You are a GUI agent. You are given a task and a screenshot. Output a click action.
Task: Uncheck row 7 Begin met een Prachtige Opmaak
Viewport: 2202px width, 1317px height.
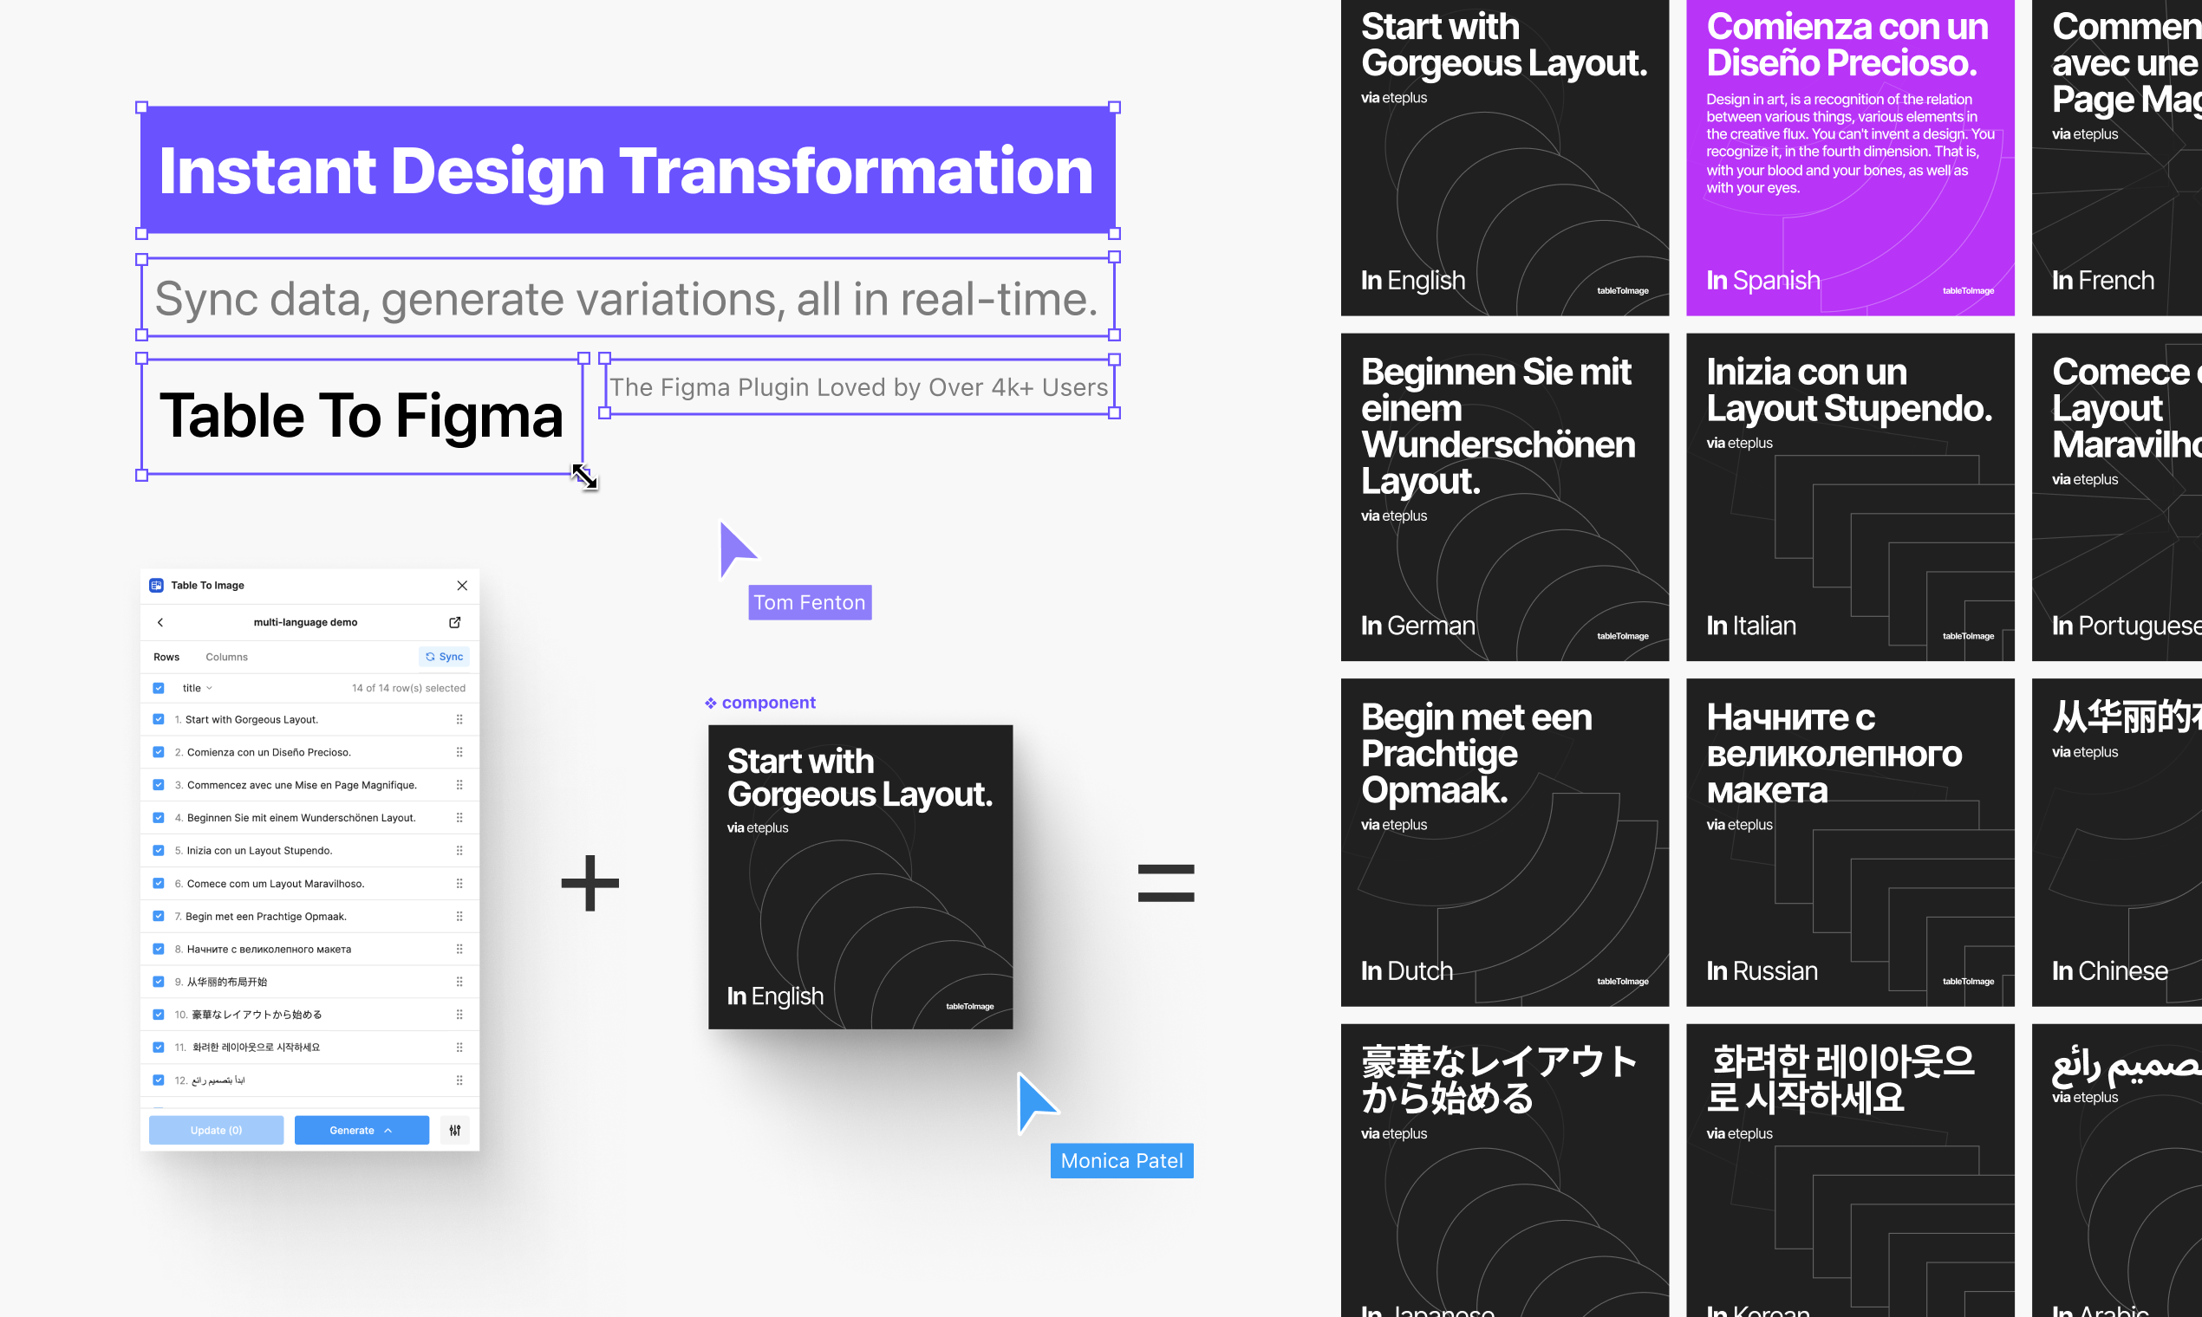[x=158, y=917]
